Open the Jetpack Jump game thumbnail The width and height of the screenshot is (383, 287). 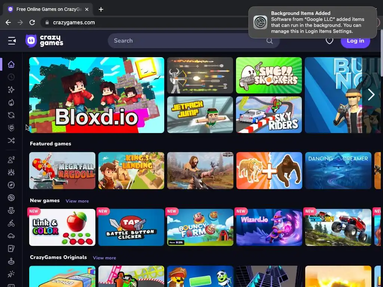pos(200,115)
